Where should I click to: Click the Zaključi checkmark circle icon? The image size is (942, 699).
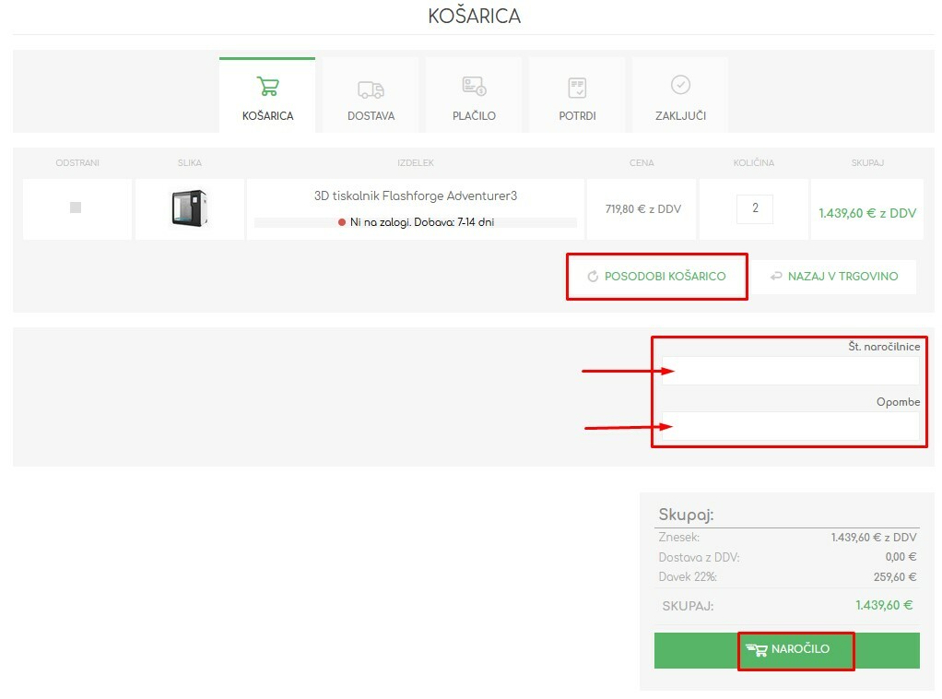[x=680, y=85]
